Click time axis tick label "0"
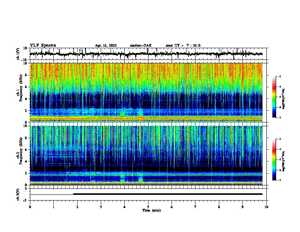Viewport: 300px width, 232px height. tap(30, 207)
